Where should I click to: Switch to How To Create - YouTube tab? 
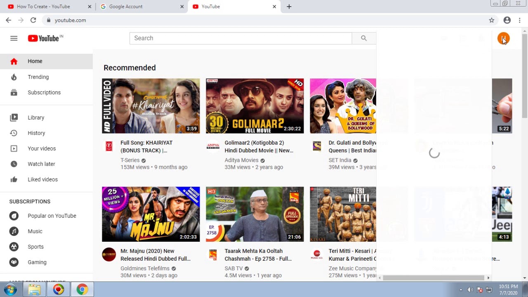(49, 7)
